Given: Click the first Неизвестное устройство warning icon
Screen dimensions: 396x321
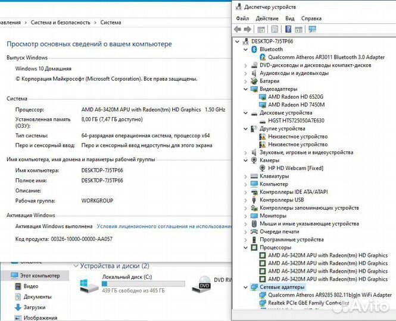Looking at the screenshot, I should click(263, 137).
